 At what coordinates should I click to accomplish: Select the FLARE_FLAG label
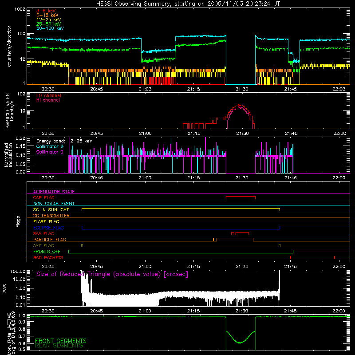click(46, 221)
